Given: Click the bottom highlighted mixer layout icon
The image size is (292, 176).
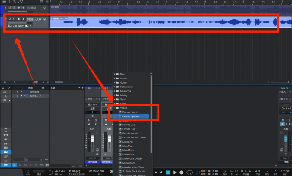Looking at the screenshot, I should (x=6, y=165).
